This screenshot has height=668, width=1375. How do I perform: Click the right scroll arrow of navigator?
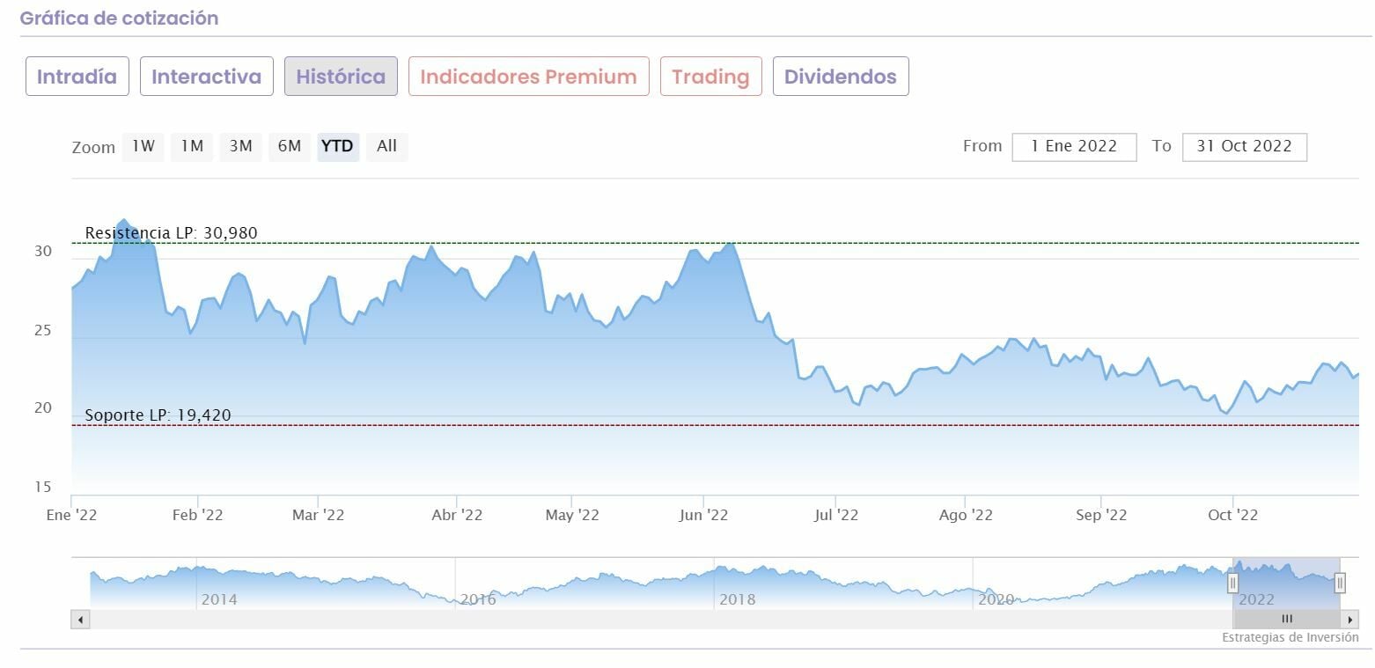[x=1350, y=620]
